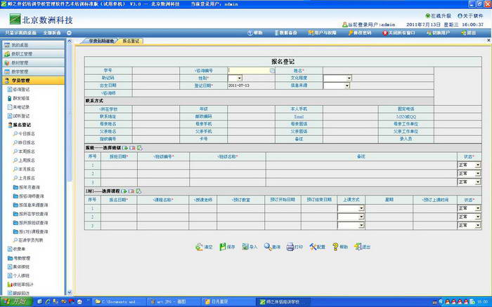Viewport: 492px width, 307px height.
Task: Click 退出 in the top blue toolbar
Action: [469, 33]
